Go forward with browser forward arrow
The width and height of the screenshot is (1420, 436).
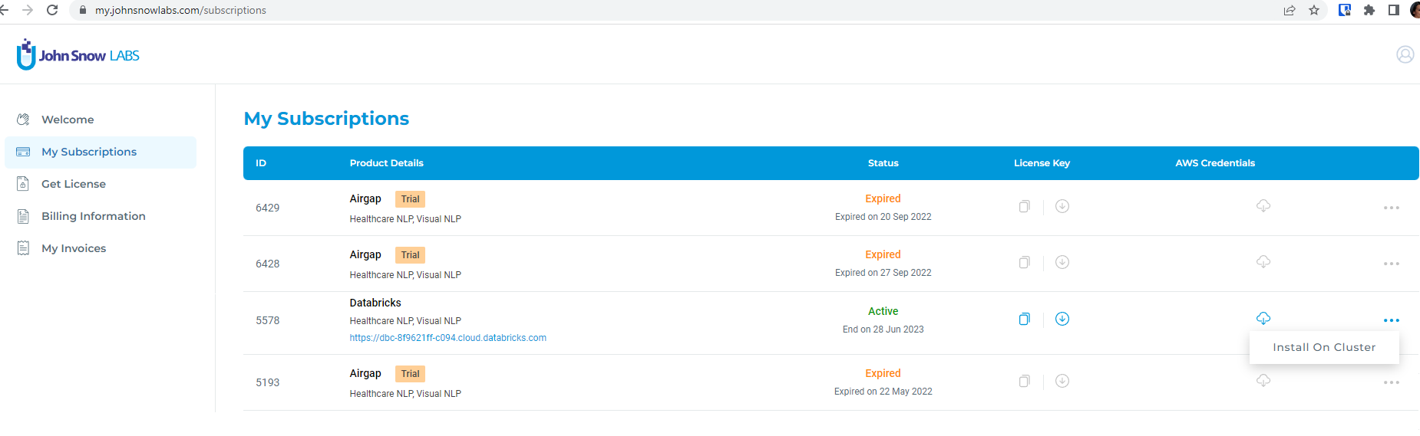(28, 10)
